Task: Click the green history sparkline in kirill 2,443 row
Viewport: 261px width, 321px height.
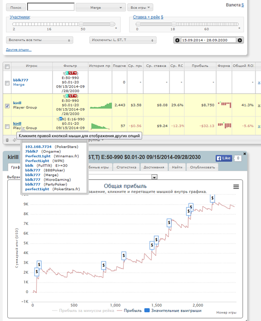Action: [101, 105]
